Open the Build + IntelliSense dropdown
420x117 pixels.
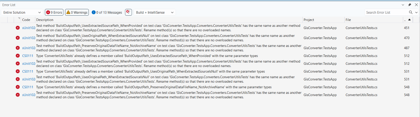click(155, 12)
